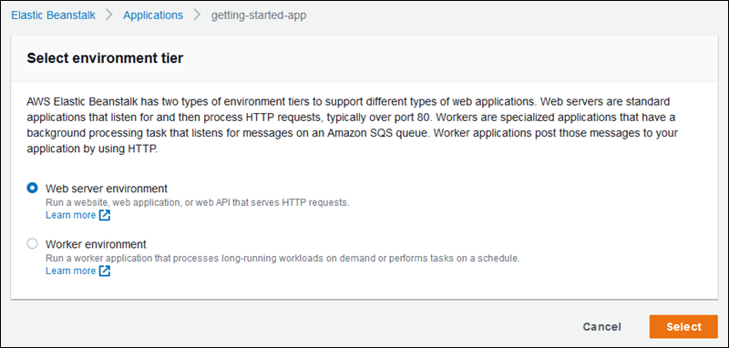The width and height of the screenshot is (729, 348).
Task: Navigate to Applications breadcrumb link
Action: [153, 15]
